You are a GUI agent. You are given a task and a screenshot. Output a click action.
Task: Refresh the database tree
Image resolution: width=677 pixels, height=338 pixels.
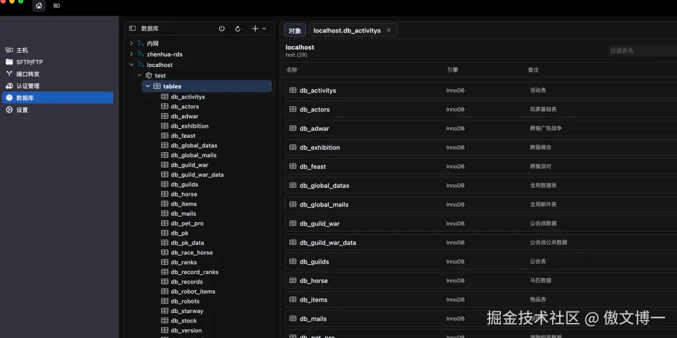coord(238,28)
